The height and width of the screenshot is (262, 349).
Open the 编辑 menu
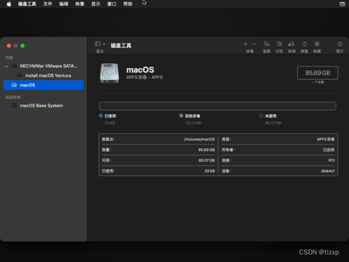(x=64, y=4)
